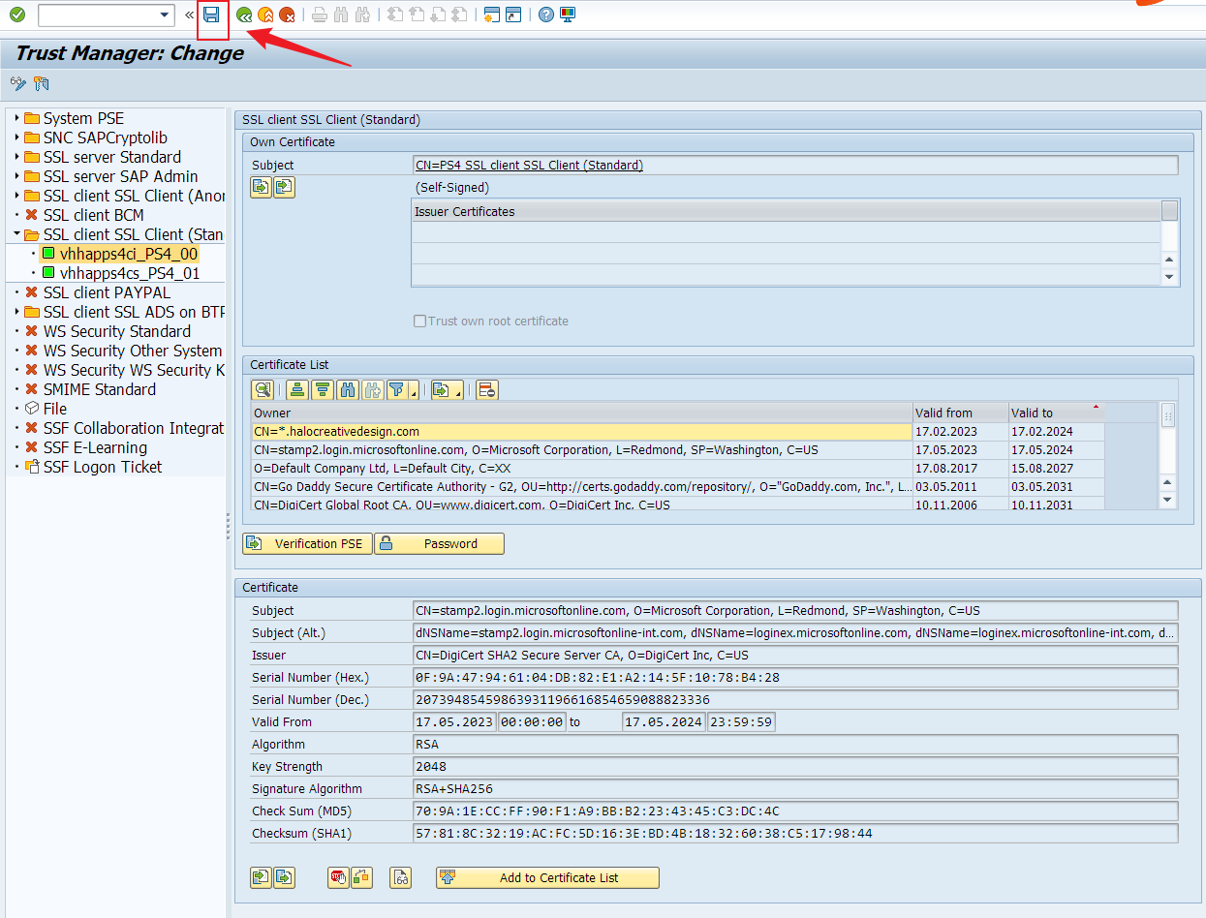1206x918 pixels.
Task: Click the red stop-hand icon below certificate
Action: pyautogui.click(x=338, y=877)
